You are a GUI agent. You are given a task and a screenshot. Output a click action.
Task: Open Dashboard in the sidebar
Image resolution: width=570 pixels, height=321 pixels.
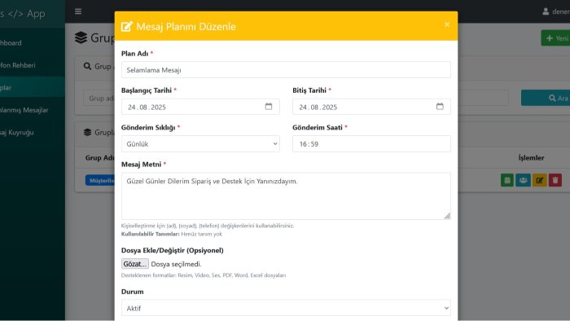[33, 43]
